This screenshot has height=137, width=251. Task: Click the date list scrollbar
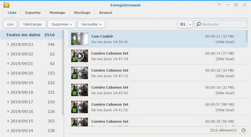[x=63, y=73]
